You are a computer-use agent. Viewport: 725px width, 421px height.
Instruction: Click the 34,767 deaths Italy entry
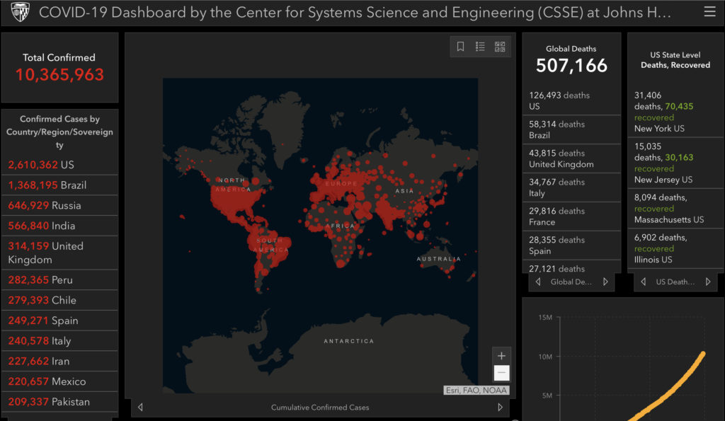pos(571,188)
